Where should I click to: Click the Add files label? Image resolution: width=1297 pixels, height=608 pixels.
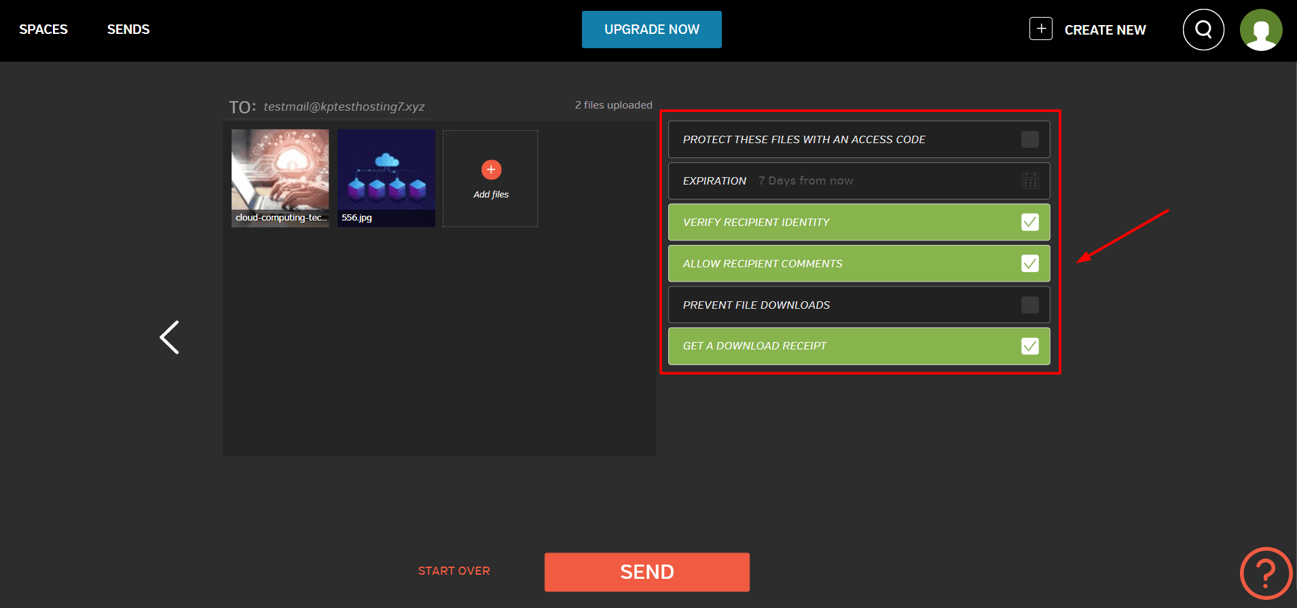pyautogui.click(x=491, y=195)
